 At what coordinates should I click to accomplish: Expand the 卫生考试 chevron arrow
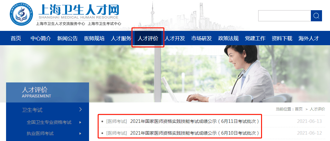80,109
